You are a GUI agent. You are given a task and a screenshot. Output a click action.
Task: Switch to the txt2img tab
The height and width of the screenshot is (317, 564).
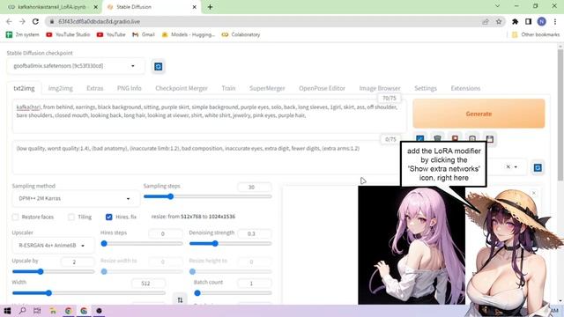[24, 88]
